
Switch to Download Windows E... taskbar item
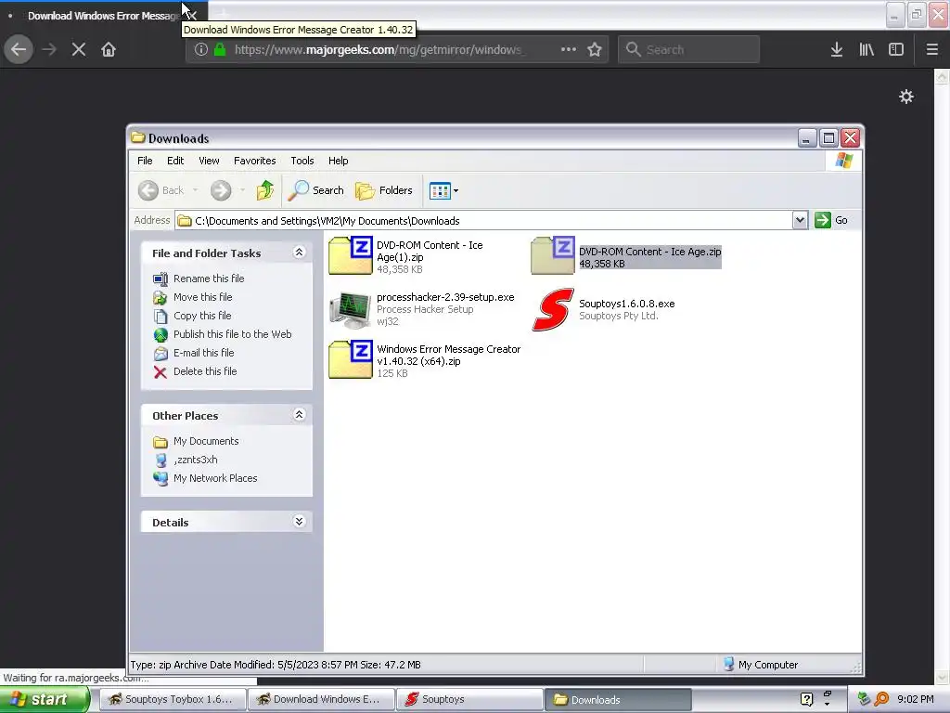tap(321, 699)
